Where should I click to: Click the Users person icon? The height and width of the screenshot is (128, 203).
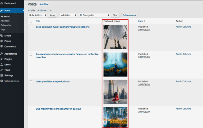click(x=2, y=64)
